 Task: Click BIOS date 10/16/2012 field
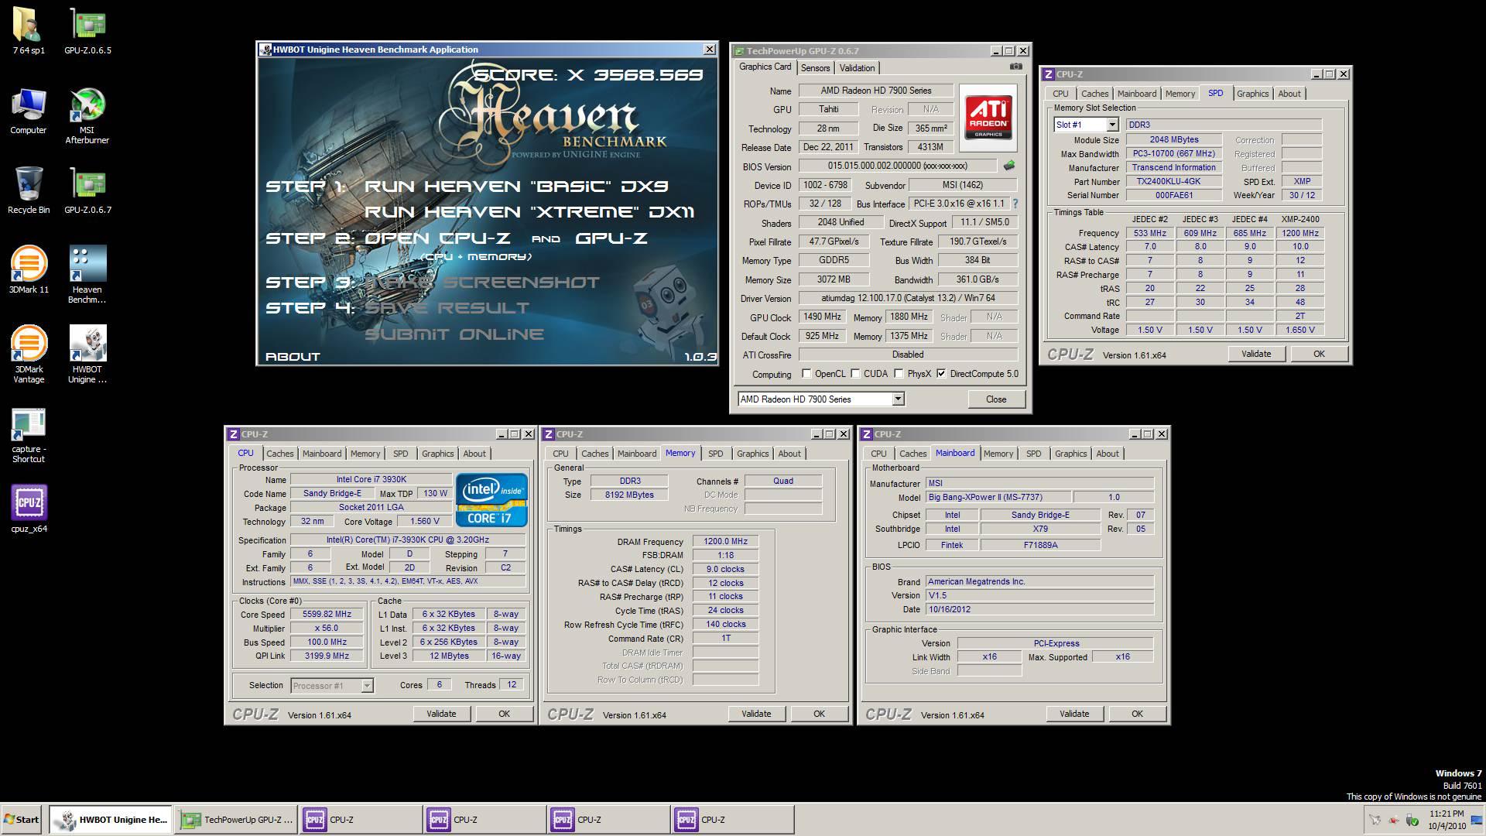pos(1039,609)
